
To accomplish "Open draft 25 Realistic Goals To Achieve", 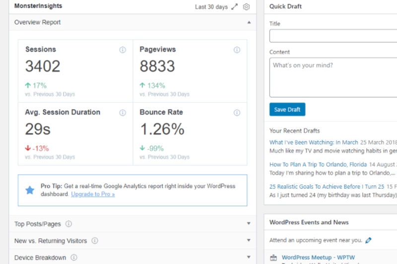I will (327, 187).
